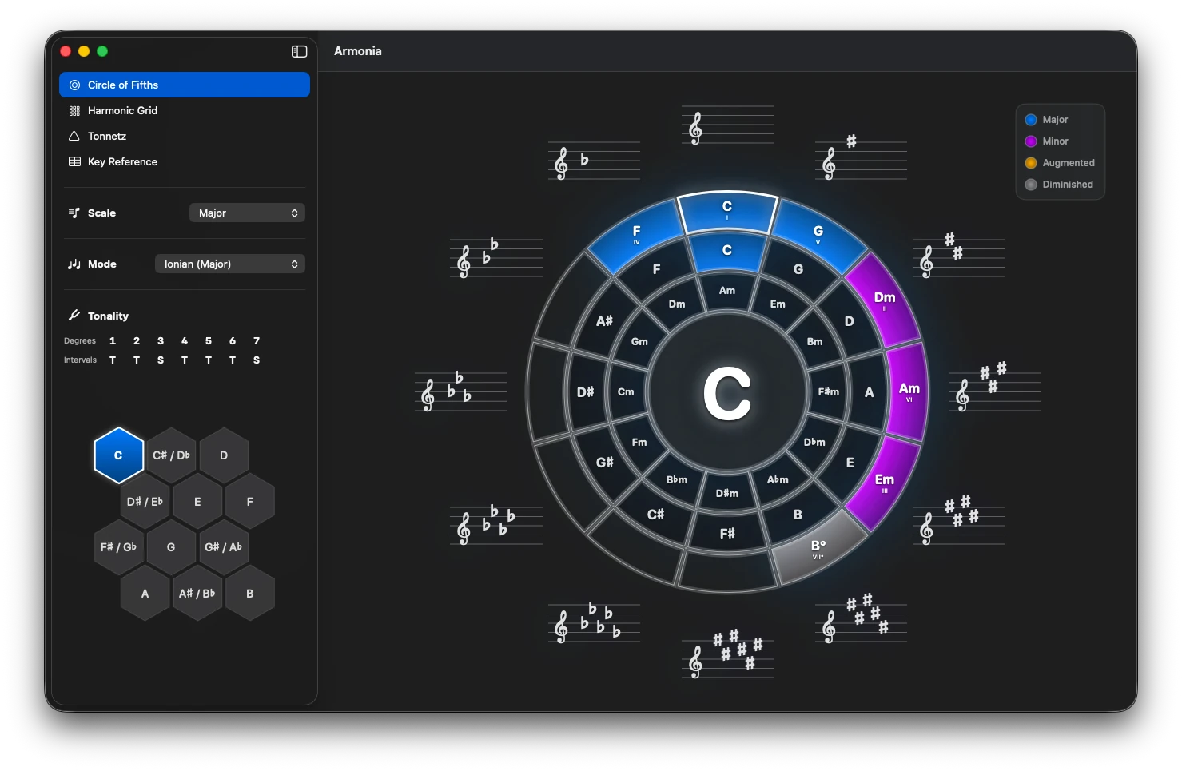Click the purple Minor legend swatch

tap(1031, 141)
